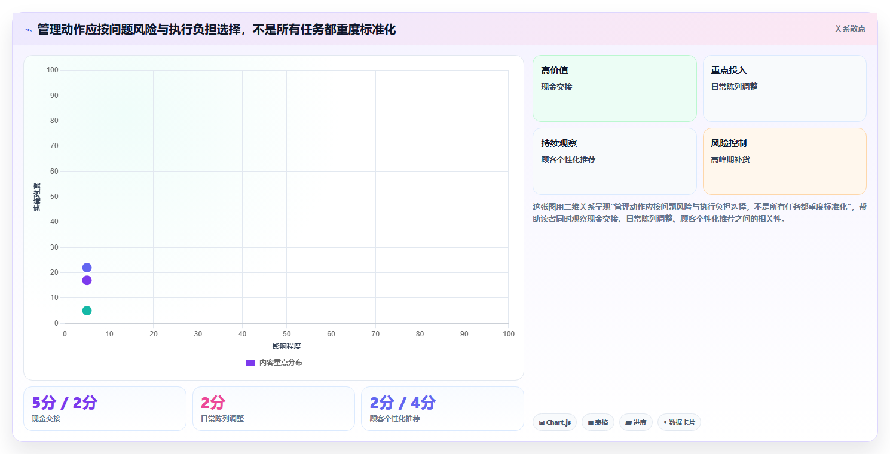Image resolution: width=890 pixels, height=454 pixels.
Task: Select the 数据卡片 tag chip
Action: pyautogui.click(x=679, y=422)
